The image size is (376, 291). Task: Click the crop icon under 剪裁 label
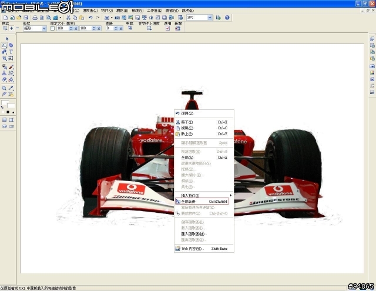[x=130, y=28]
